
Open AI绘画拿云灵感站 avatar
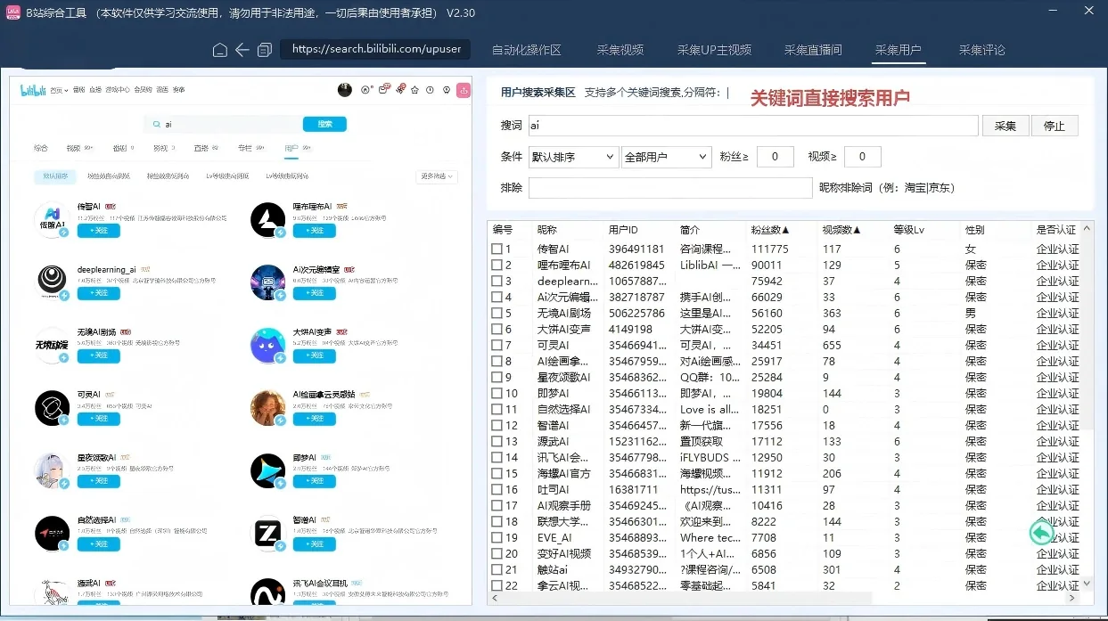point(267,408)
